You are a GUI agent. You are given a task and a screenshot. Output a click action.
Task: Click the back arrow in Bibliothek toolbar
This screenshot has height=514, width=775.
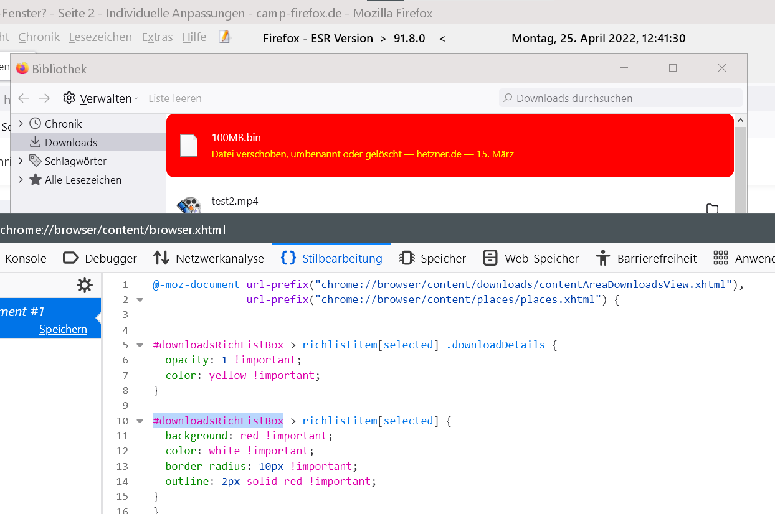[x=24, y=98]
